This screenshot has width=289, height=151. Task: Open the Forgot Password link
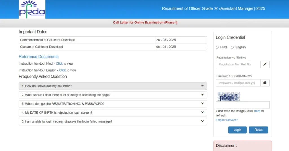(227, 120)
